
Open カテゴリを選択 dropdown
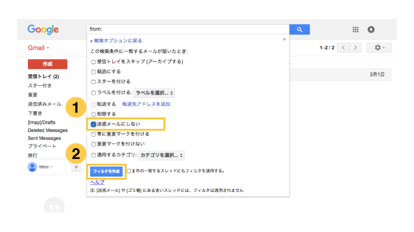(x=161, y=155)
